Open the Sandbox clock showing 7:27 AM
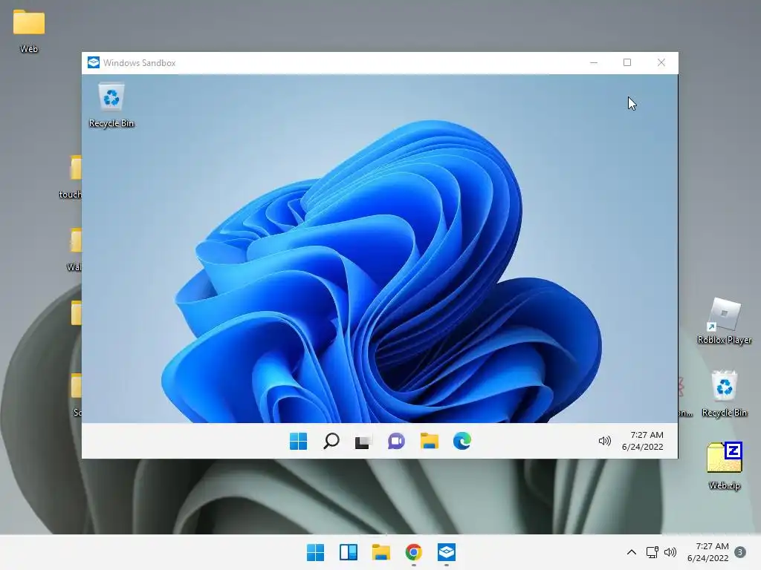Screen dimensions: 761x570 [x=643, y=441]
